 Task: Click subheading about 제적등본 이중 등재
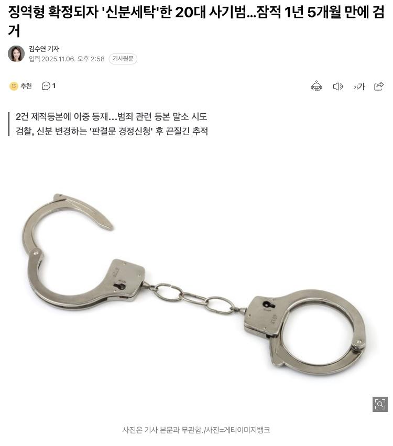111,117
